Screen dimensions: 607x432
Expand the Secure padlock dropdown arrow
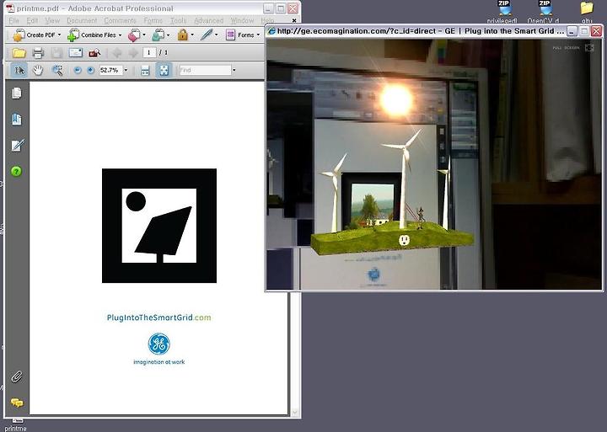click(192, 35)
